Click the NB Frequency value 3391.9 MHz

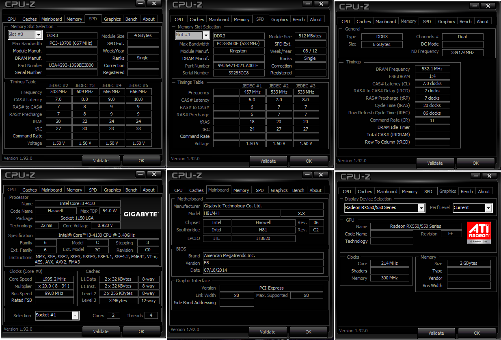tap(462, 52)
